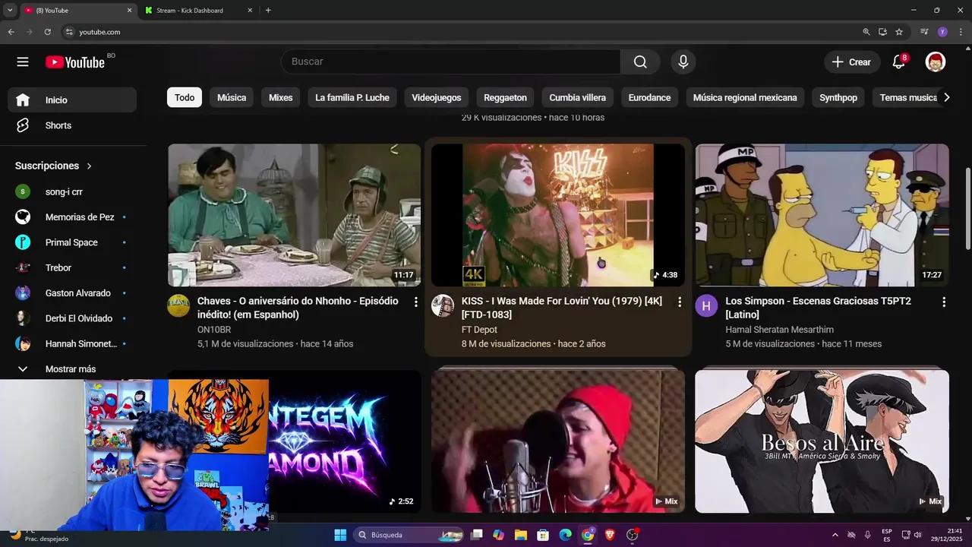Open Memorias de Pez subscription
The image size is (972, 547).
pos(72,217)
